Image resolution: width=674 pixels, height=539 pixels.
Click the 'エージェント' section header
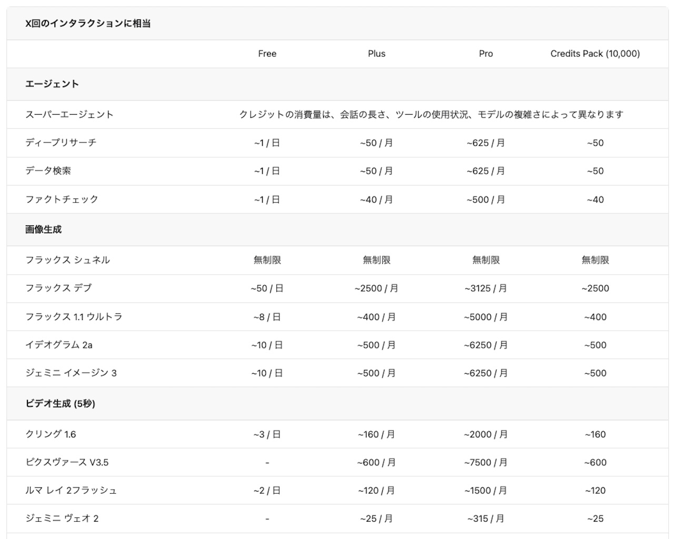[52, 84]
